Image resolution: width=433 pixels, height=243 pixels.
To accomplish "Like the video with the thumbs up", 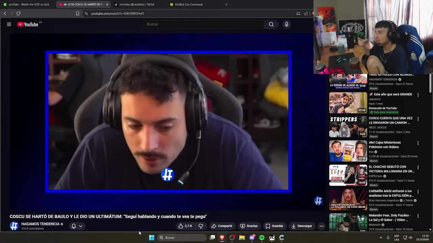I will click(x=185, y=226).
